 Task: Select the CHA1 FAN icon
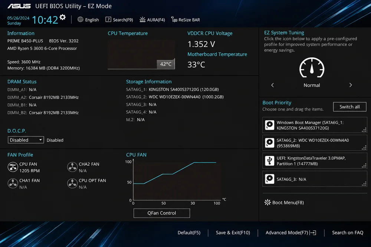[13, 183]
